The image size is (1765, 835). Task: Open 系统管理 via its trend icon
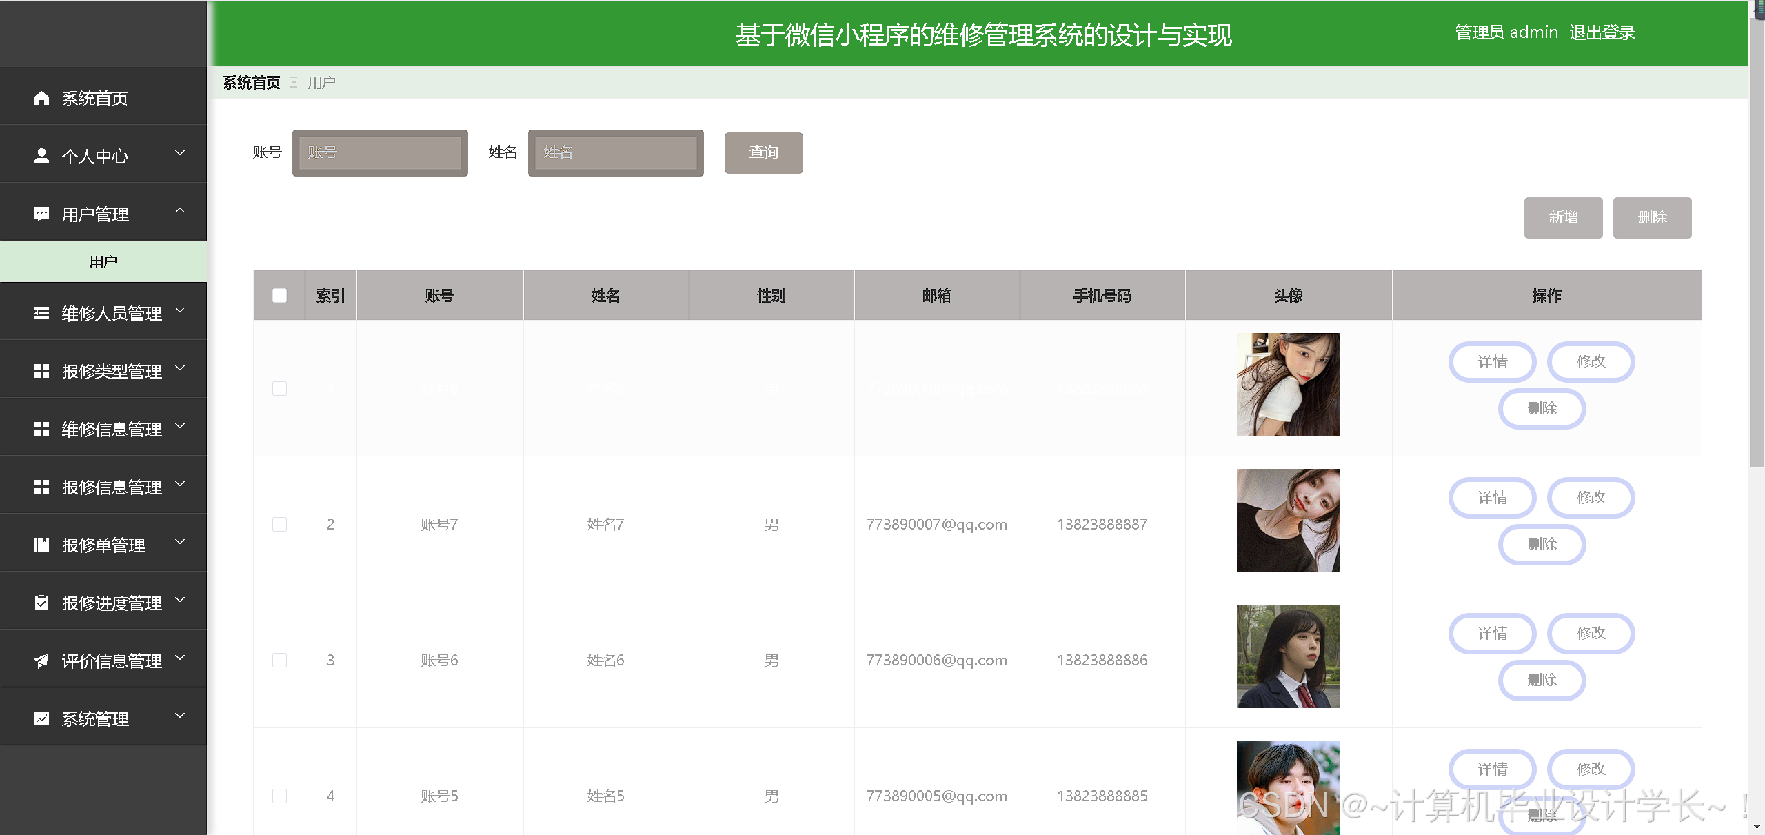(x=41, y=718)
